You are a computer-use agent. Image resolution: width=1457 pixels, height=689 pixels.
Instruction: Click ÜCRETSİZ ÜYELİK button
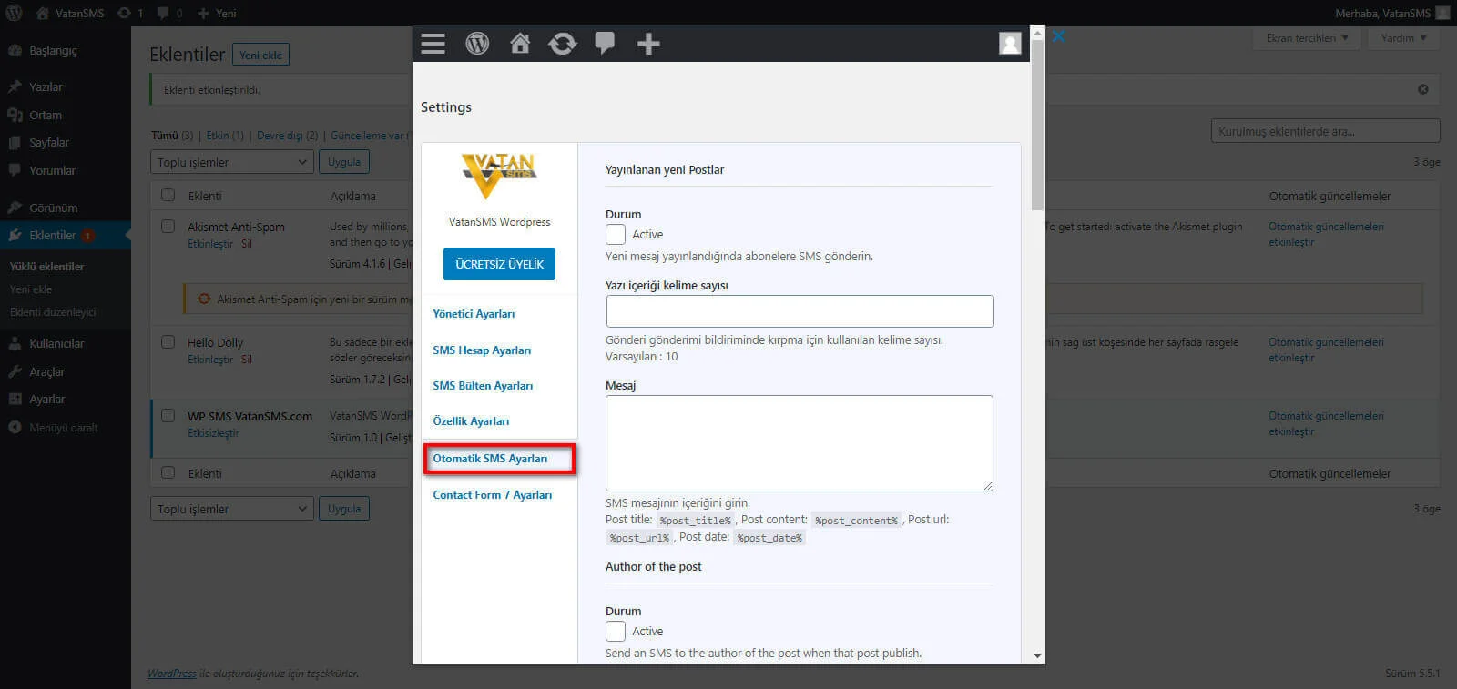pos(499,264)
